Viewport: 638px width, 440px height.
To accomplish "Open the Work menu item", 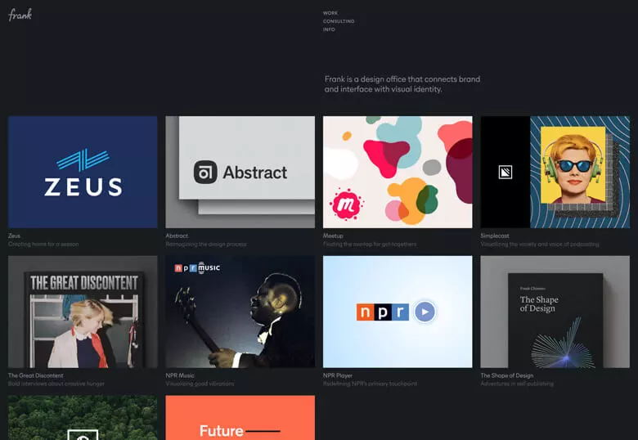I will [330, 13].
